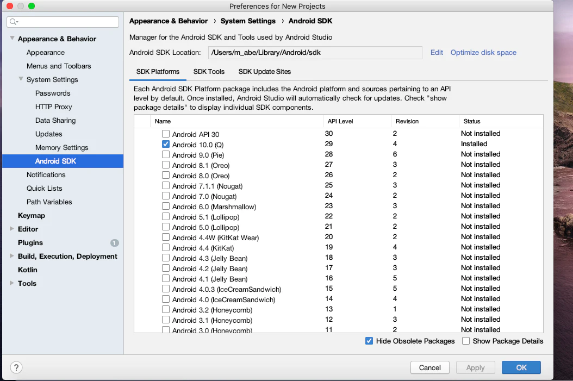
Task: Click System Settings in the breadcrumb
Action: (x=248, y=21)
